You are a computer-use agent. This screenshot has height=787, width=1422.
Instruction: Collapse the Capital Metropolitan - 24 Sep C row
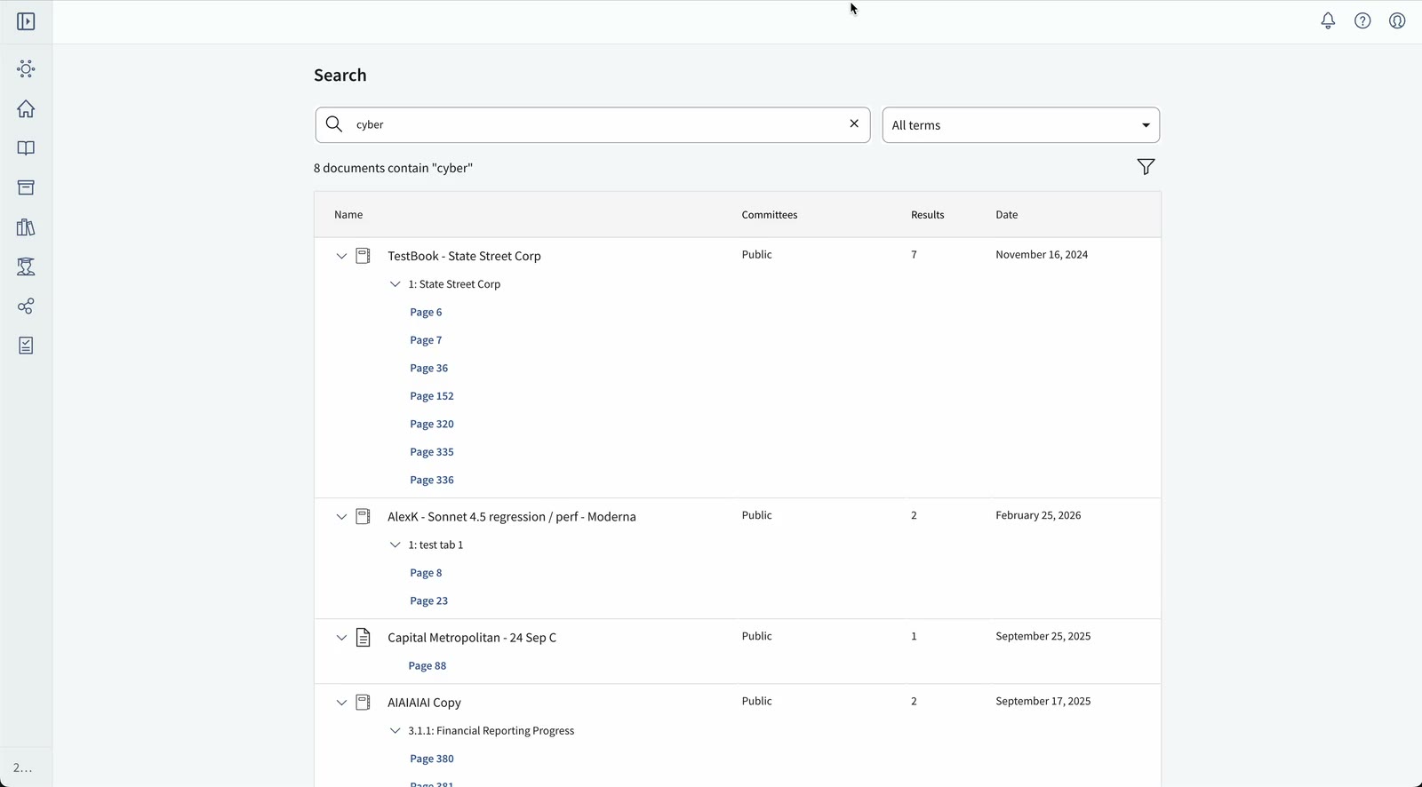pos(341,637)
